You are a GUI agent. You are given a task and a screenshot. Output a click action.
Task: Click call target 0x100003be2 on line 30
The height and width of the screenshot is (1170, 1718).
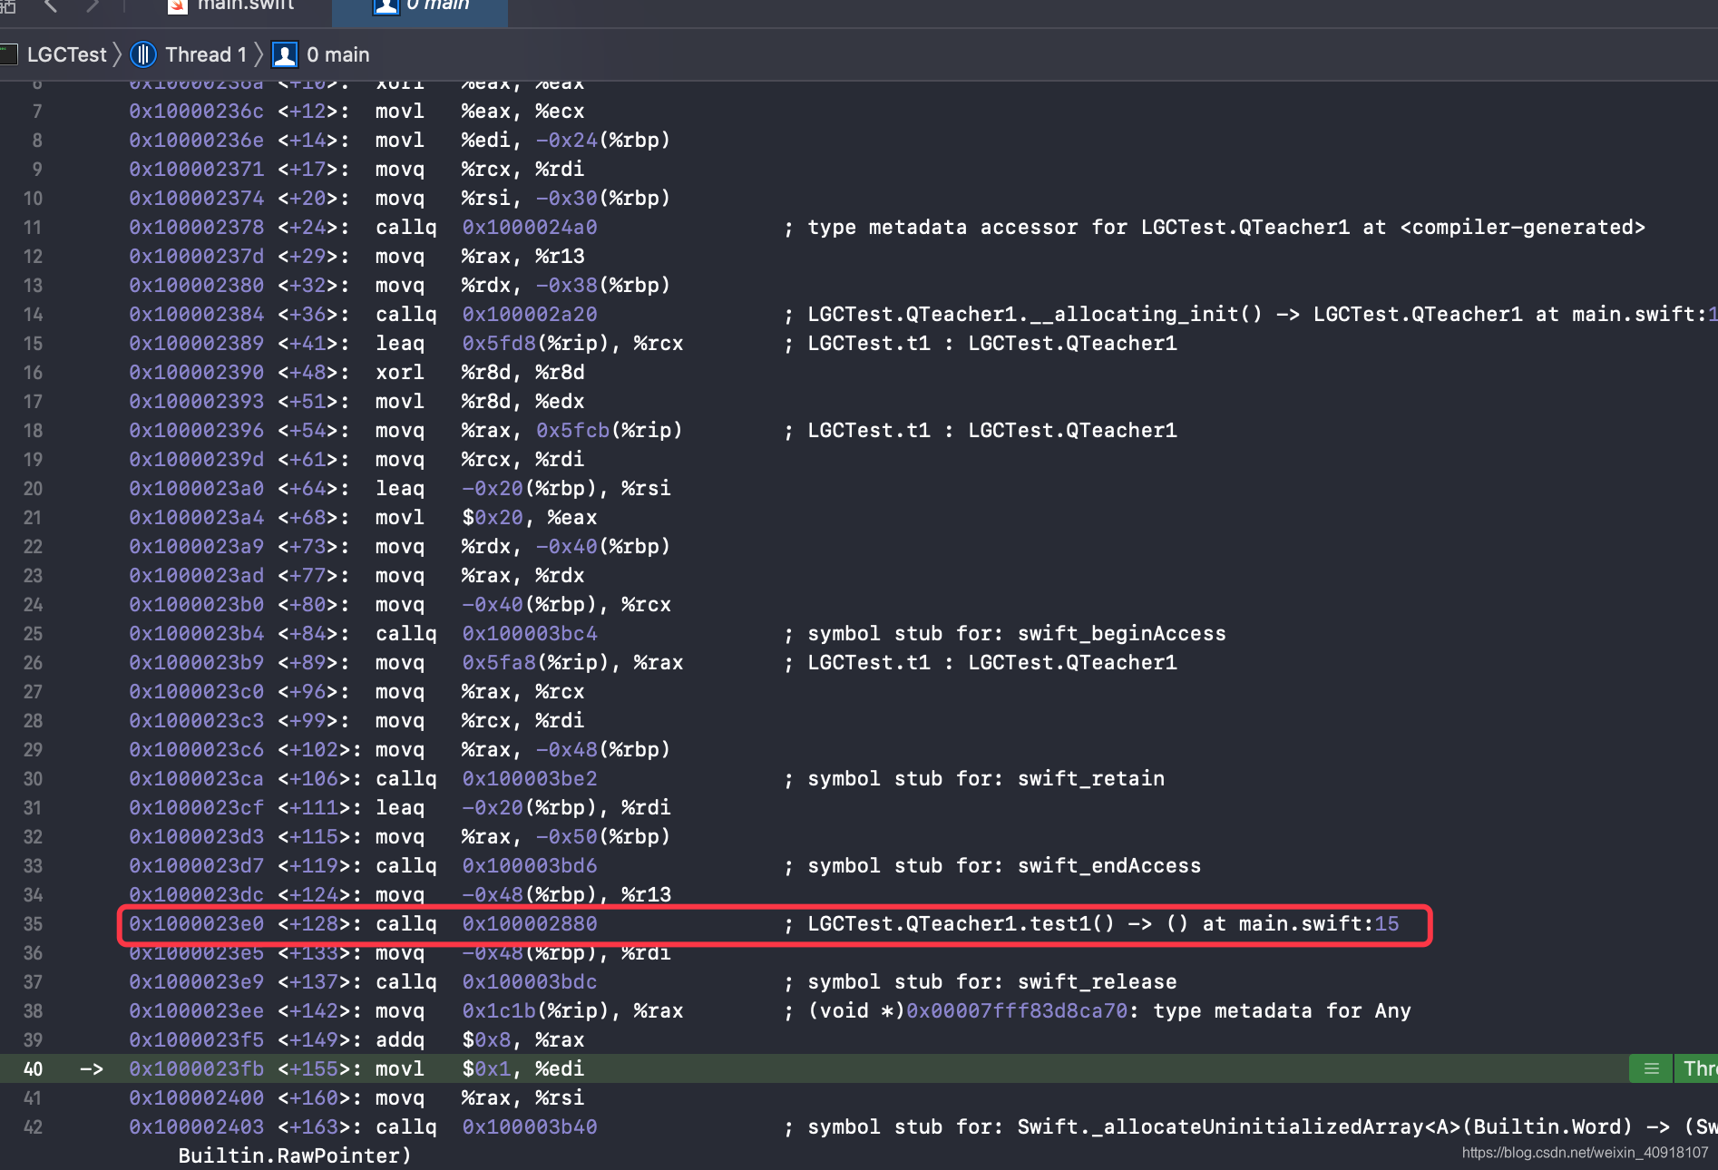click(530, 779)
